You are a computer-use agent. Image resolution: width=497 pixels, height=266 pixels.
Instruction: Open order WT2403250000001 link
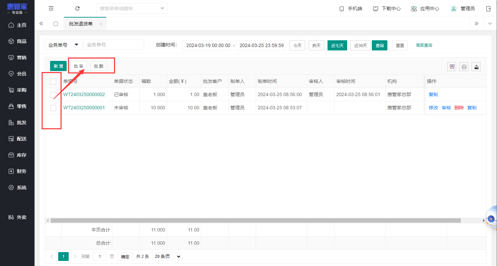point(84,108)
